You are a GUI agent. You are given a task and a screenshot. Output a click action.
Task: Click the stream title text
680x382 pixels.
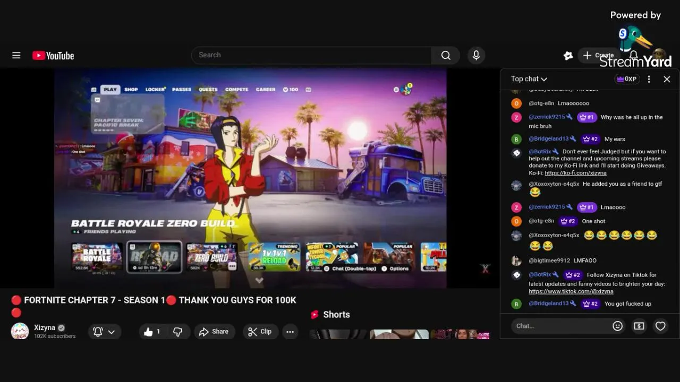154,306
